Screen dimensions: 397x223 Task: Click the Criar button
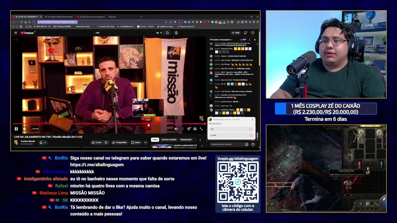click(x=235, y=33)
